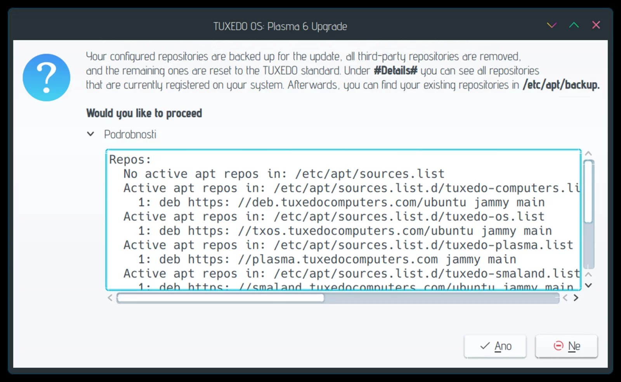Image resolution: width=621 pixels, height=382 pixels.
Task: Click the deb.tuxedocomputers.com repo line
Action: tap(342, 202)
